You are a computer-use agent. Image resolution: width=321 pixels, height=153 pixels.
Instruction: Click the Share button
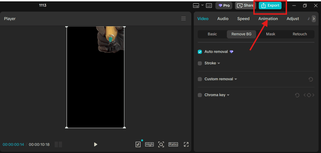[245, 6]
